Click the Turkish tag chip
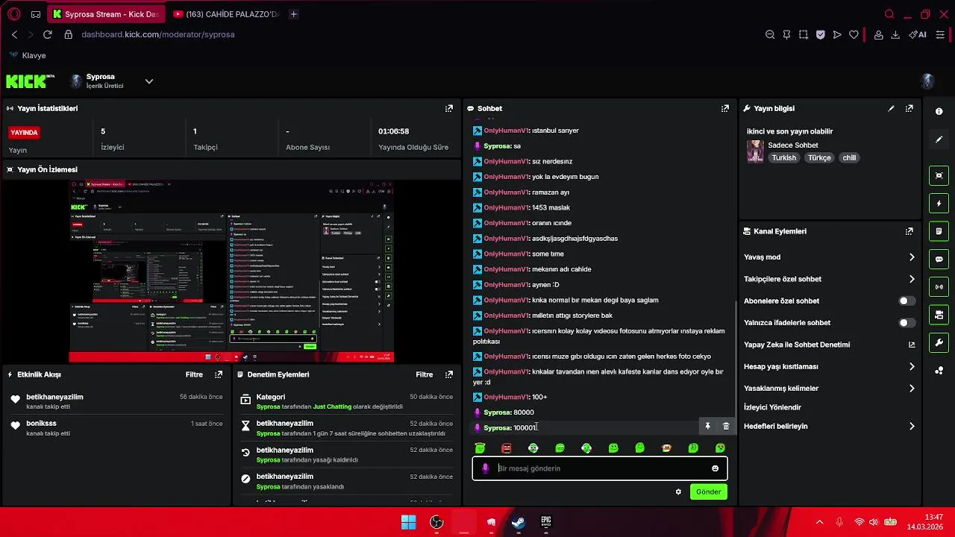The image size is (955, 537). [x=783, y=158]
